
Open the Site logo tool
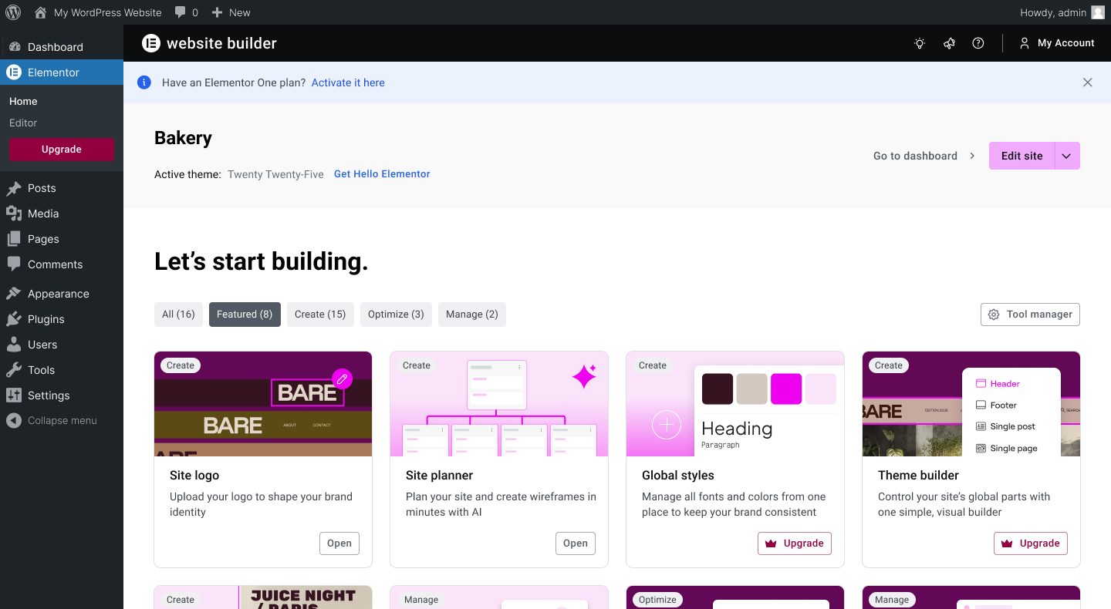pos(339,543)
